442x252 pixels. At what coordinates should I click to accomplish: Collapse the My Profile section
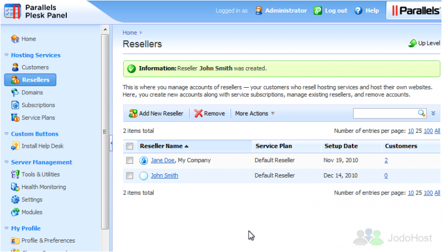click(x=7, y=228)
